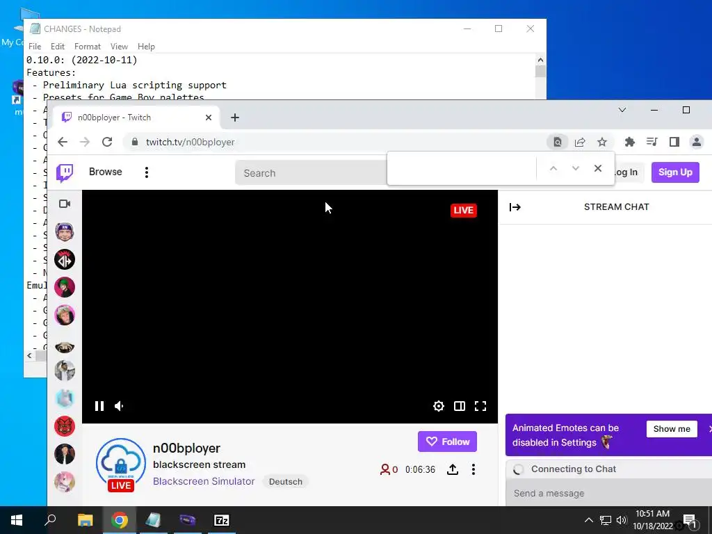
Task: Toggle the Chrome side panel
Action: (x=674, y=142)
